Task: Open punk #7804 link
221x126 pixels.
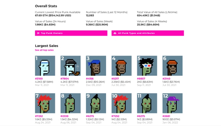Action: coord(65,79)
